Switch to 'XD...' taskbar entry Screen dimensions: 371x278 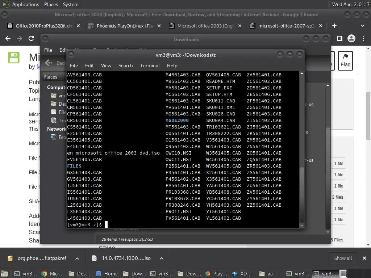[x=242, y=274]
